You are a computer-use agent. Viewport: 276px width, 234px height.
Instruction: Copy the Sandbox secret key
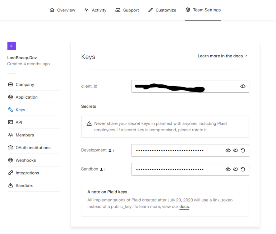pos(235,169)
